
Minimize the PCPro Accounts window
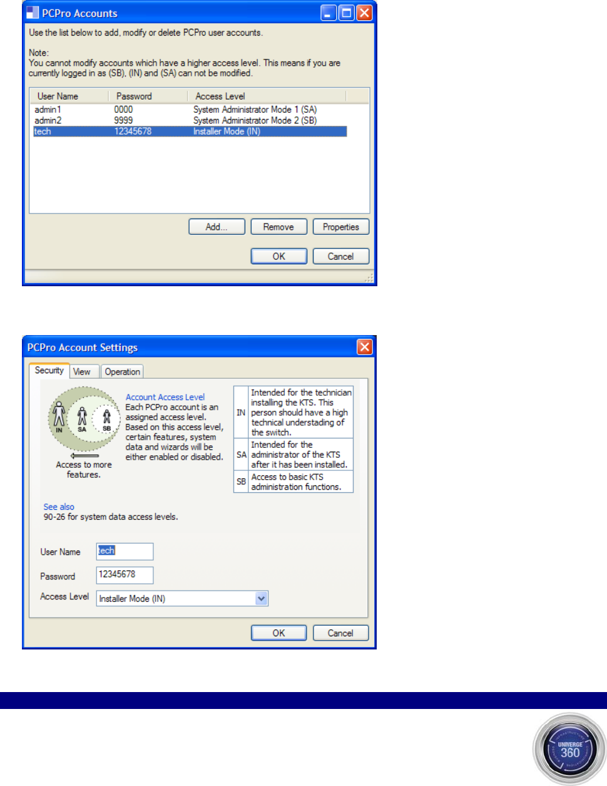click(x=329, y=13)
